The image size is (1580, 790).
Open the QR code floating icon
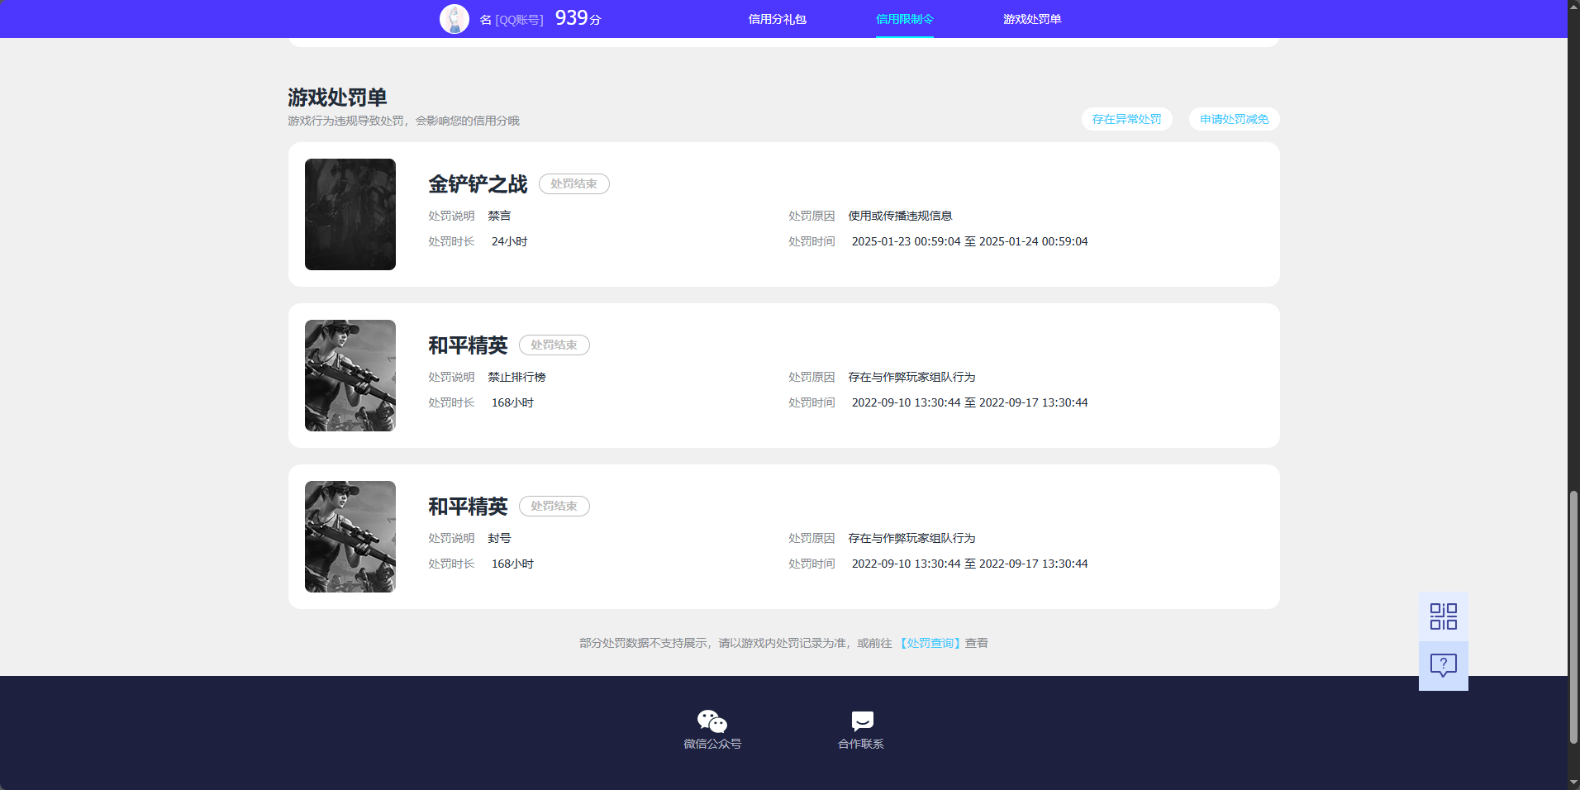click(x=1444, y=616)
